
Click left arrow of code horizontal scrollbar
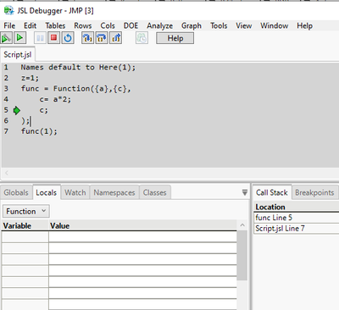pyautogui.click(x=7, y=173)
